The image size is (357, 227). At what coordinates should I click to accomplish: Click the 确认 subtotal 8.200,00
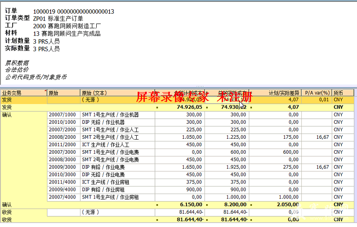pyautogui.click(x=235, y=205)
